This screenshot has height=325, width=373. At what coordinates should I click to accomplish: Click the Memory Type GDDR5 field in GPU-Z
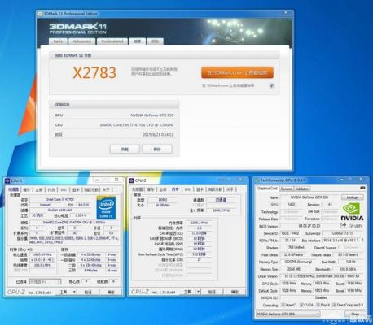click(x=298, y=262)
